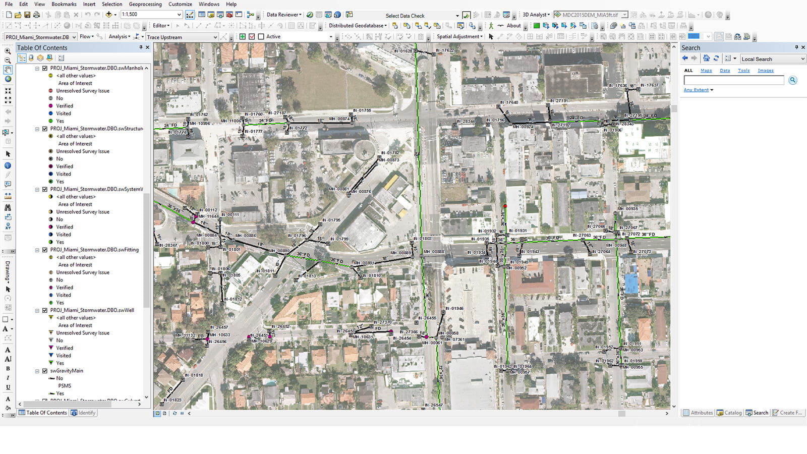Screen dimensions: 807x454
Task: Click inside the Search text input field
Action: (733, 80)
